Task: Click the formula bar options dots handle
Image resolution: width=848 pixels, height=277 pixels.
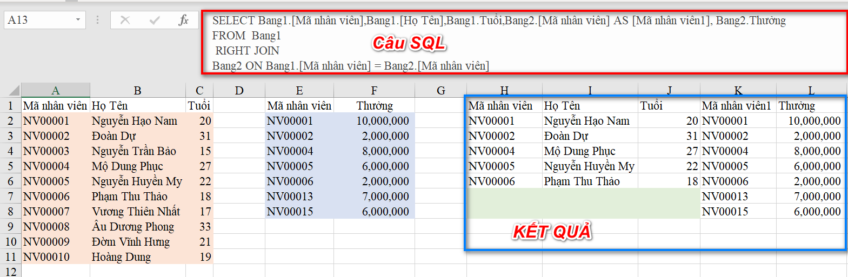Action: (97, 20)
